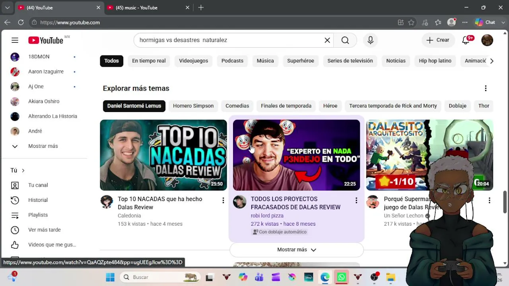
Task: Choose the Tercera temporada de Rick and Morty topic
Action: [393, 106]
